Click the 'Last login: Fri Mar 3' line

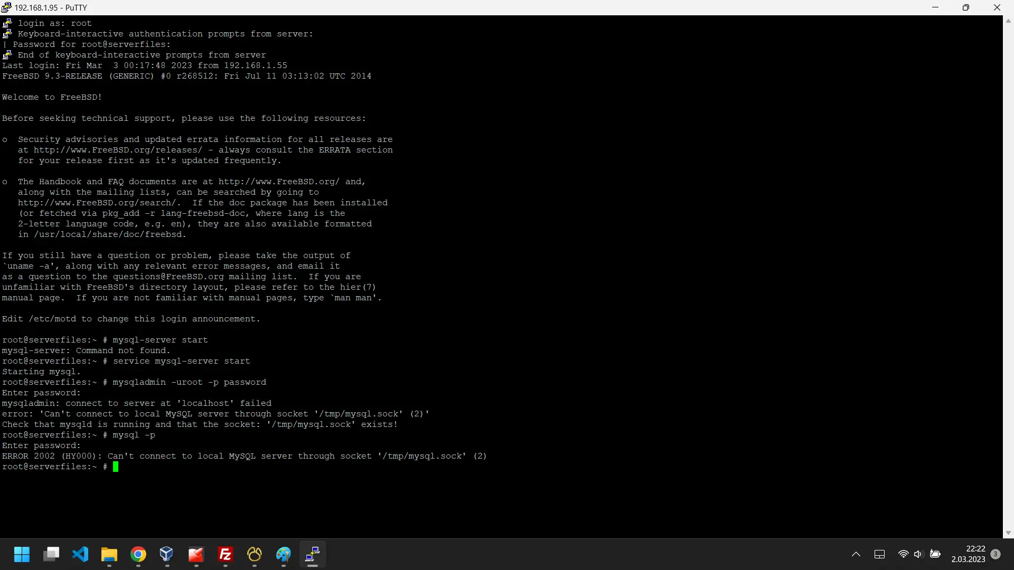pyautogui.click(x=145, y=65)
